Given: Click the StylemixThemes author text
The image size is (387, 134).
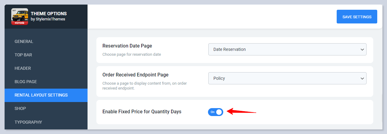Looking at the screenshot, I should 48,19.
